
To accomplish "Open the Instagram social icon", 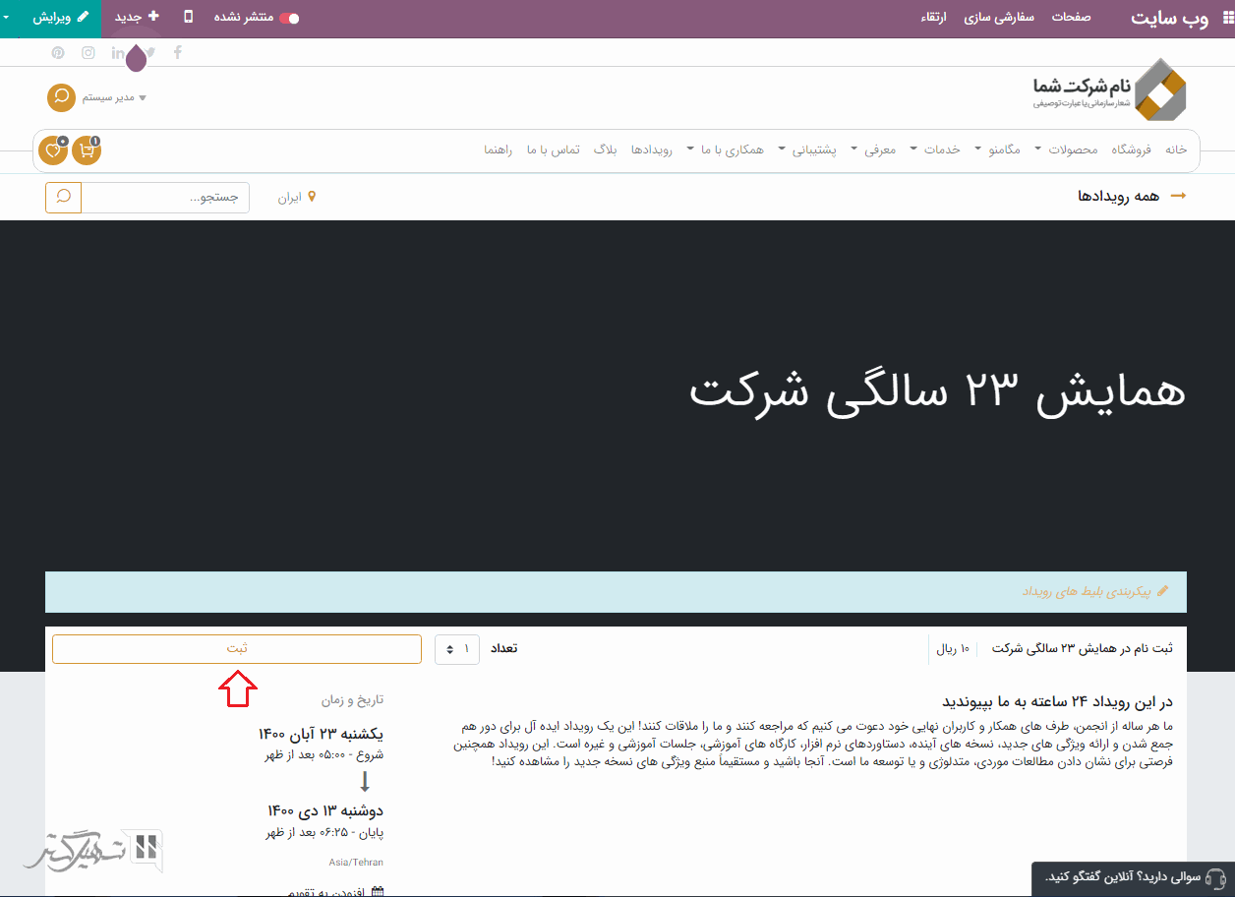I will [x=88, y=53].
